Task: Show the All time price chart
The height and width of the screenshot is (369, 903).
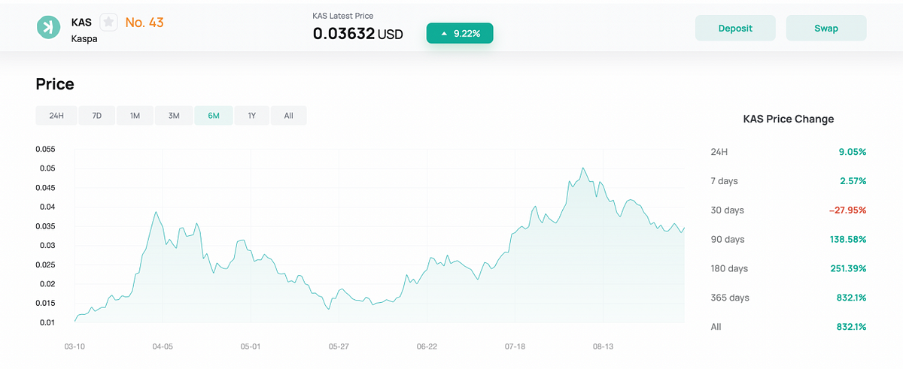Action: [289, 116]
